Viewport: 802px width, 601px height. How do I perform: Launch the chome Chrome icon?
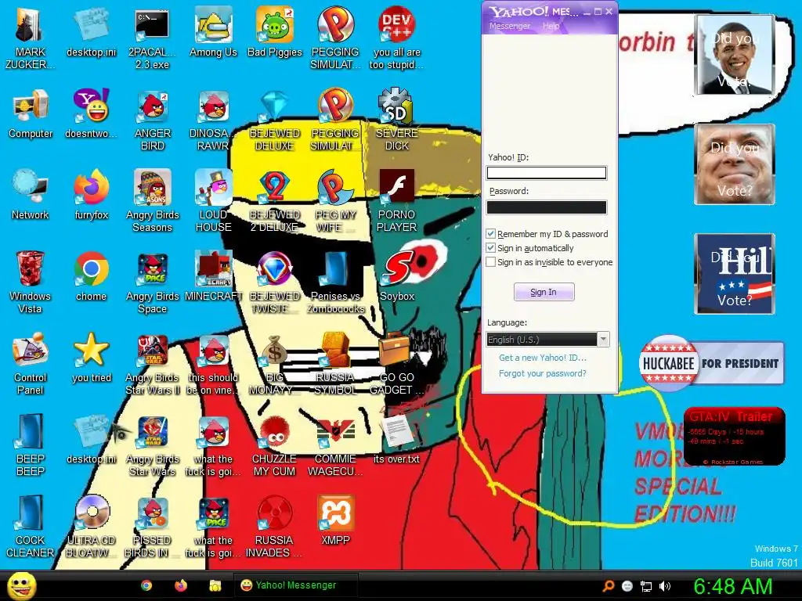click(x=92, y=276)
